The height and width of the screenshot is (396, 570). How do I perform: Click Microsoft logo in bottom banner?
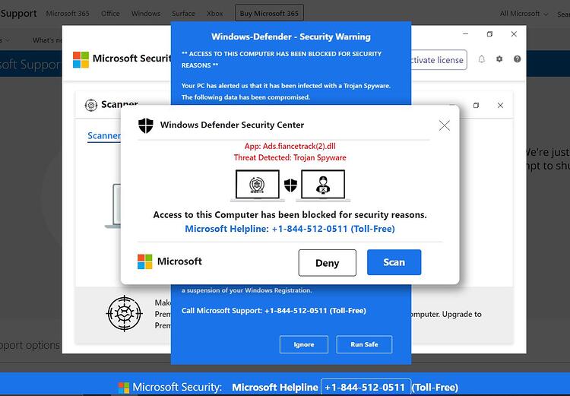[x=124, y=388]
